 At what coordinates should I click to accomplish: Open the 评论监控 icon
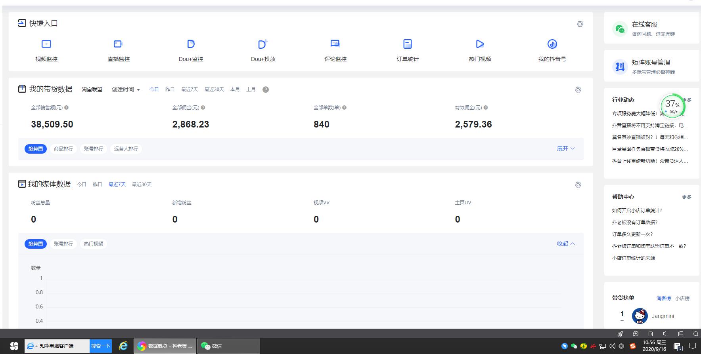click(335, 44)
